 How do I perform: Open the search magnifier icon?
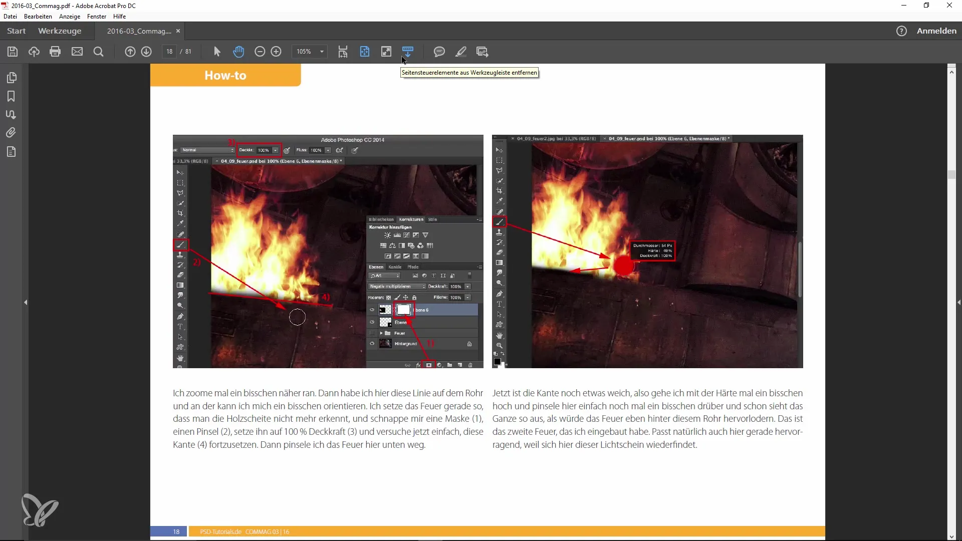tap(99, 52)
